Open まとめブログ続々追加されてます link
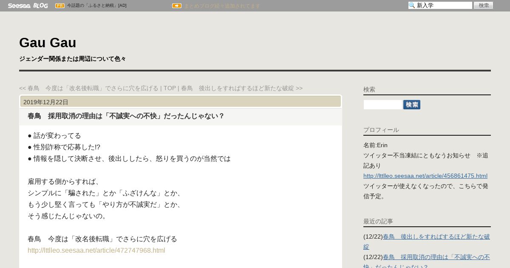This screenshot has height=268, width=510. (222, 6)
